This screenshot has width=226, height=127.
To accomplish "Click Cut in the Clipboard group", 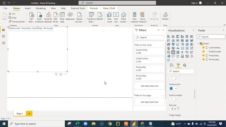I will pyautogui.click(x=12, y=14).
